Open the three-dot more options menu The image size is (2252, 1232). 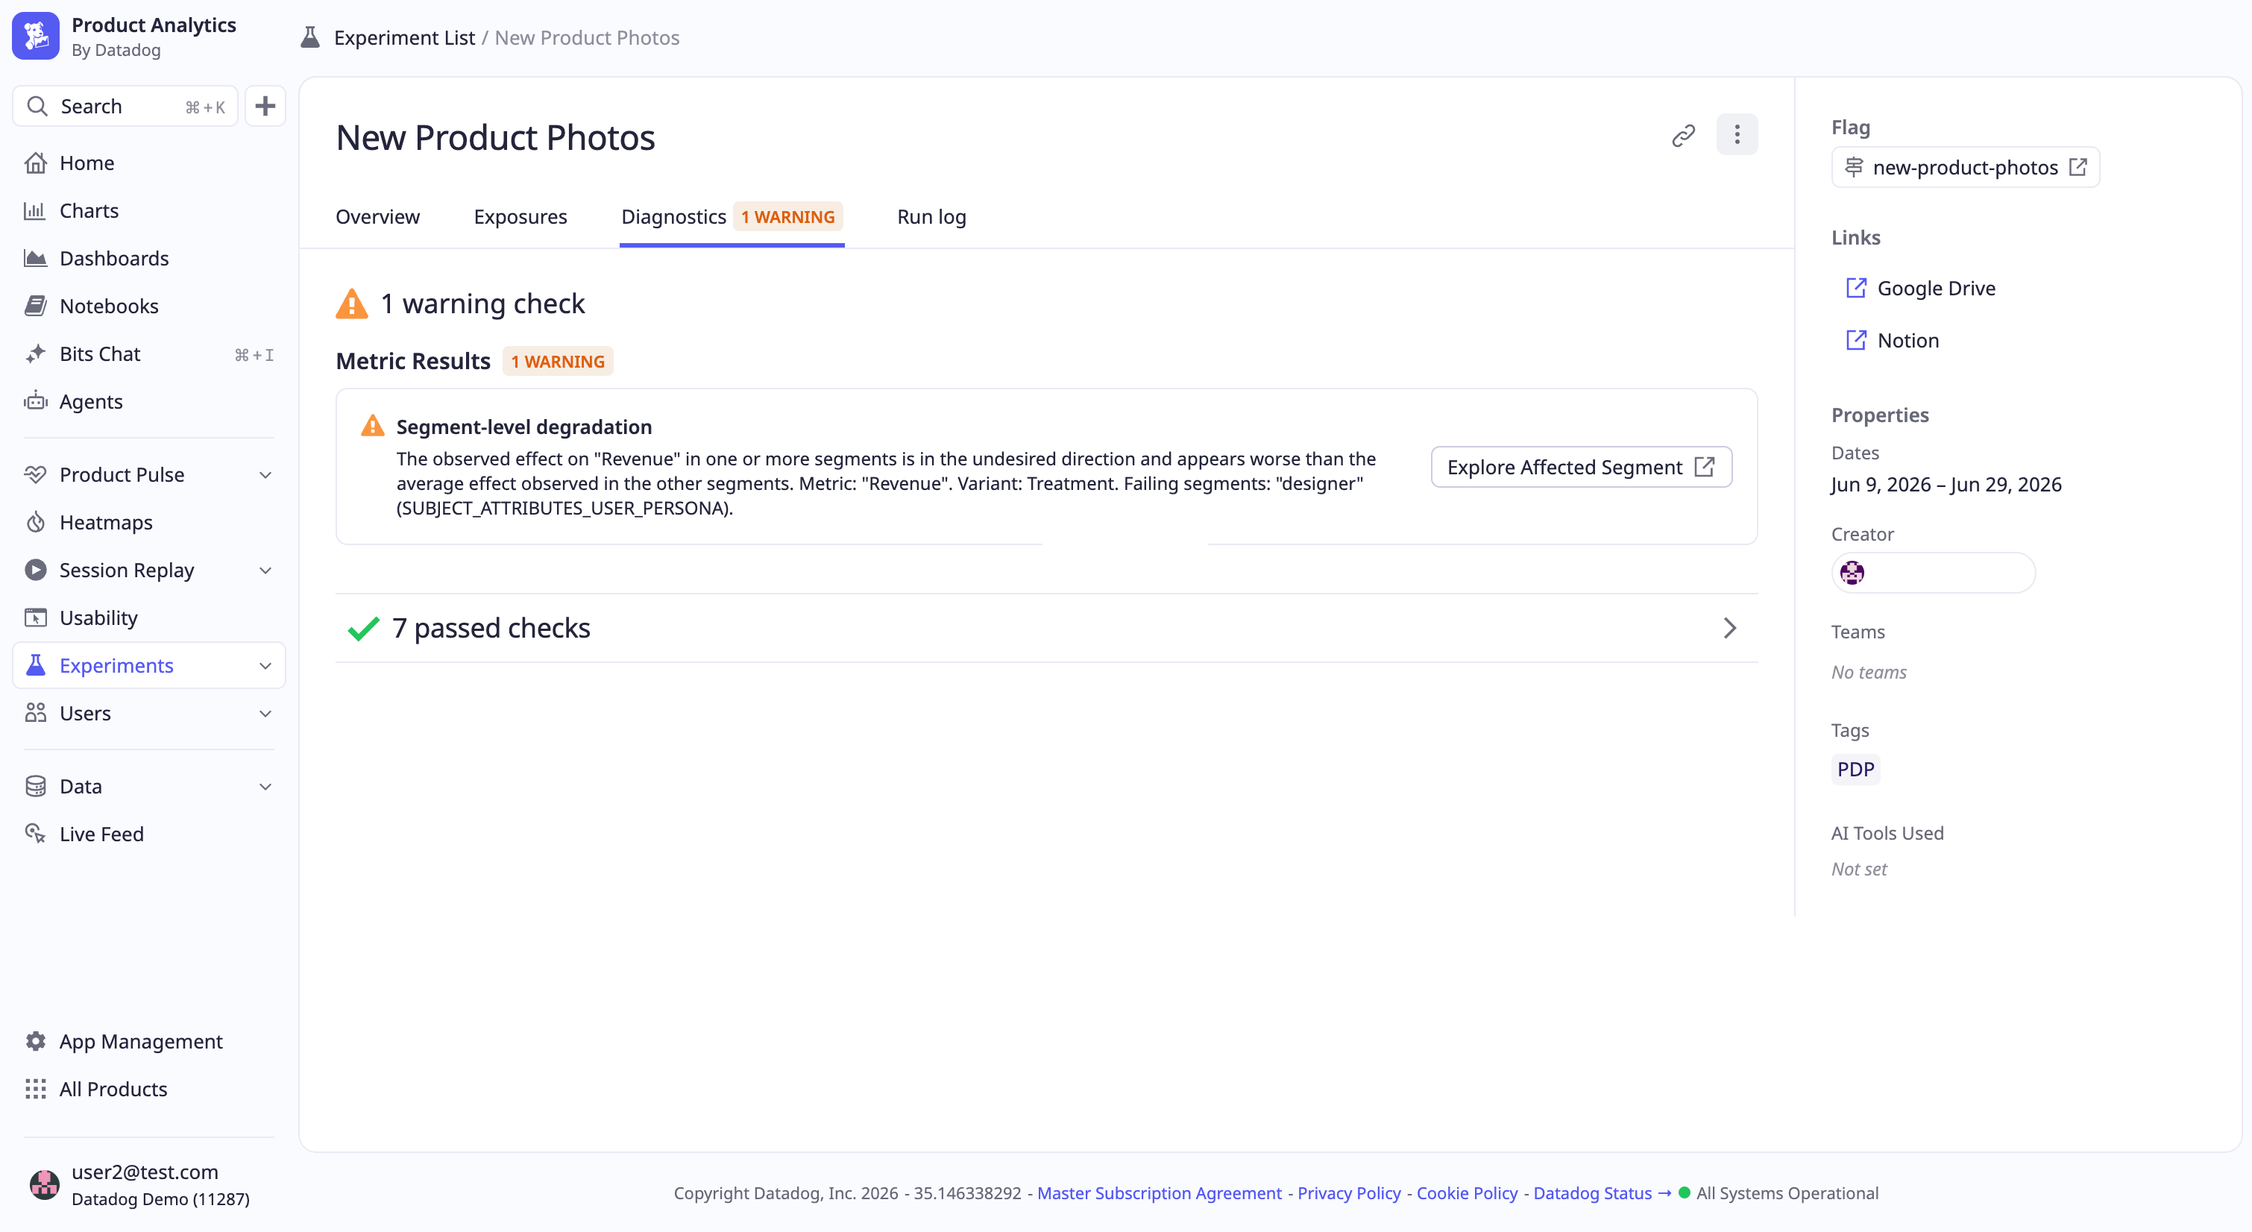[x=1736, y=135]
